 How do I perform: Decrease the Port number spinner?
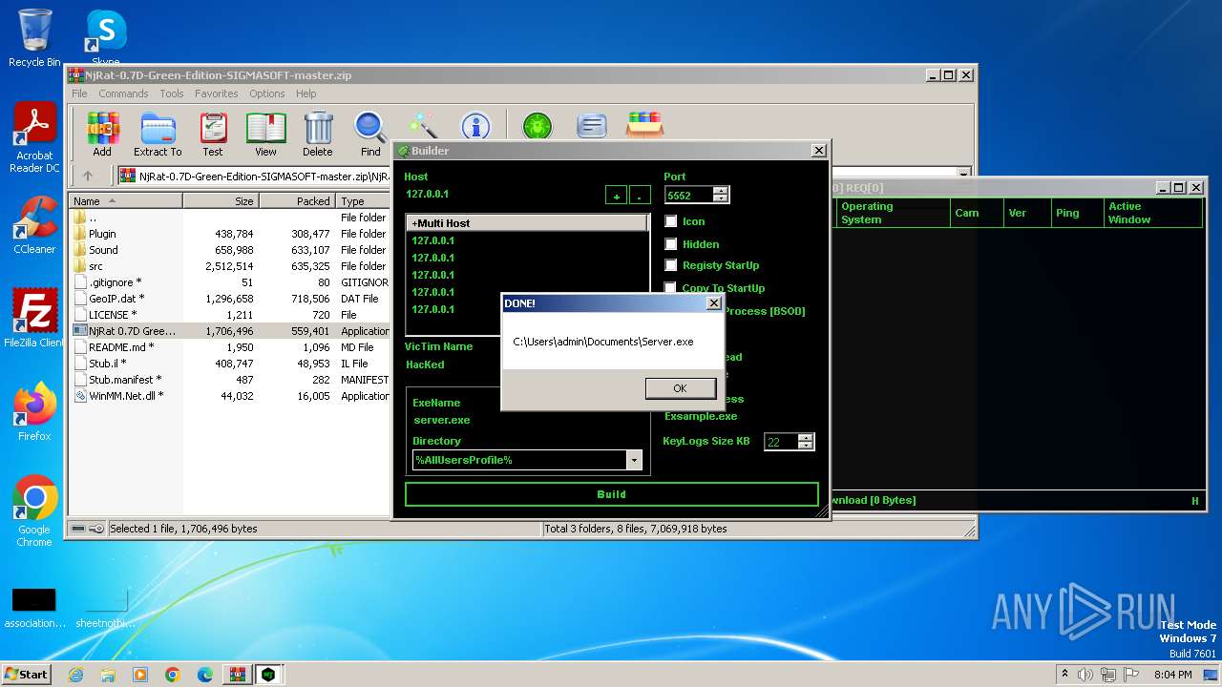tap(721, 198)
